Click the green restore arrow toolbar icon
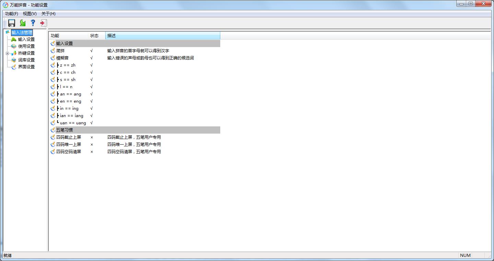The height and width of the screenshot is (261, 494). coord(23,23)
